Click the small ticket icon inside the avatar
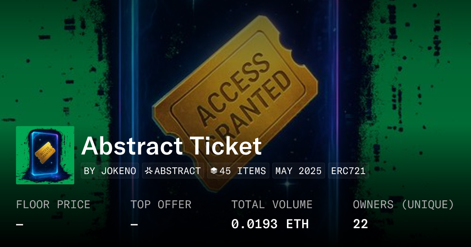 pos(44,151)
